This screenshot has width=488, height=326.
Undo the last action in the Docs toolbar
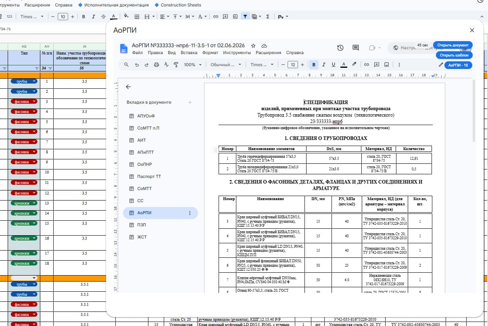click(137, 65)
